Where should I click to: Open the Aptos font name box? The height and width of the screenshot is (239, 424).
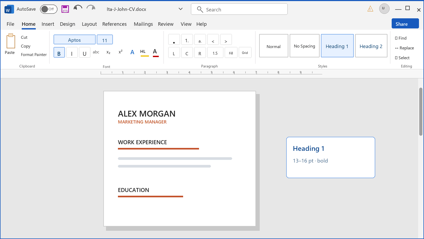pyautogui.click(x=74, y=40)
